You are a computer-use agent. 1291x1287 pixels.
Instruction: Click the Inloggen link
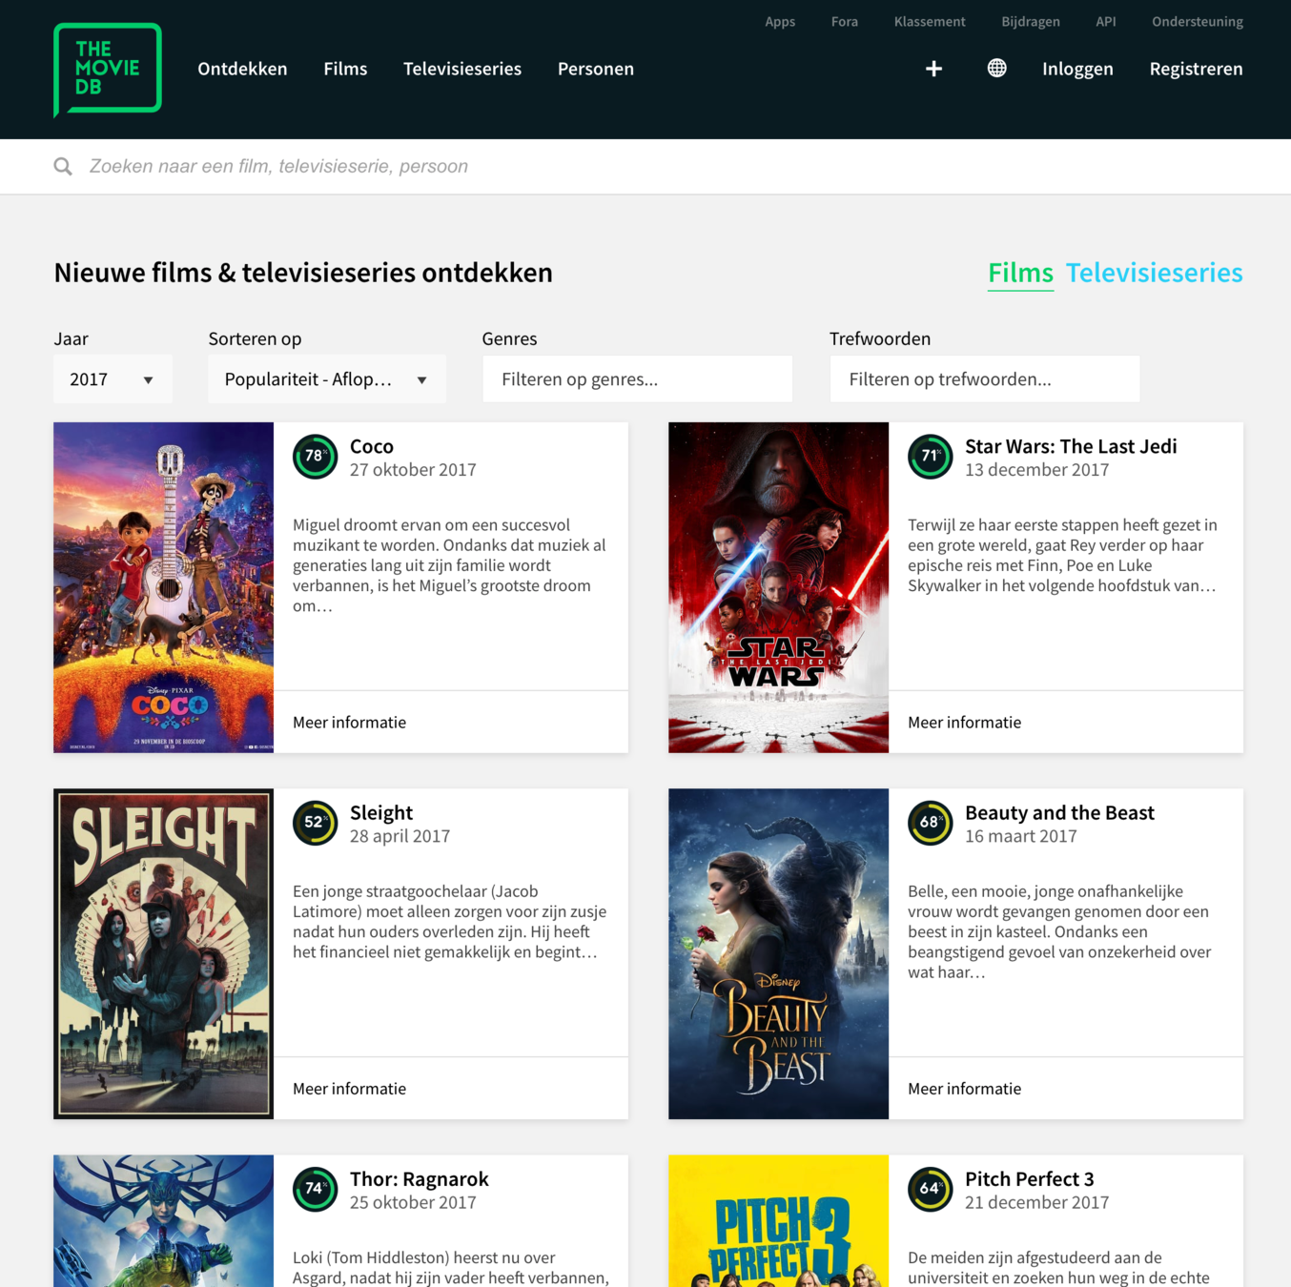click(1077, 69)
